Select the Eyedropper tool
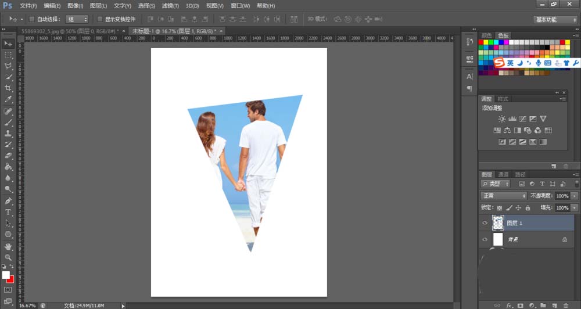 coord(8,99)
